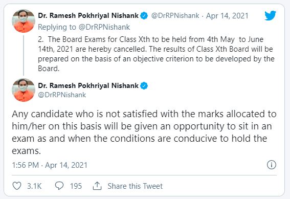Open timestamp 1:56 PM · Apr 14, 2021
Screen dimensions: 290x199
click(x=50, y=165)
